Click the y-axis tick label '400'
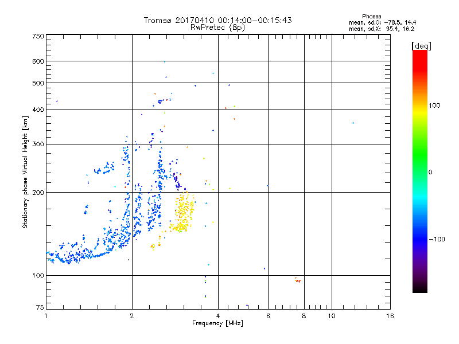This screenshot has width=459, height=344. 38,110
